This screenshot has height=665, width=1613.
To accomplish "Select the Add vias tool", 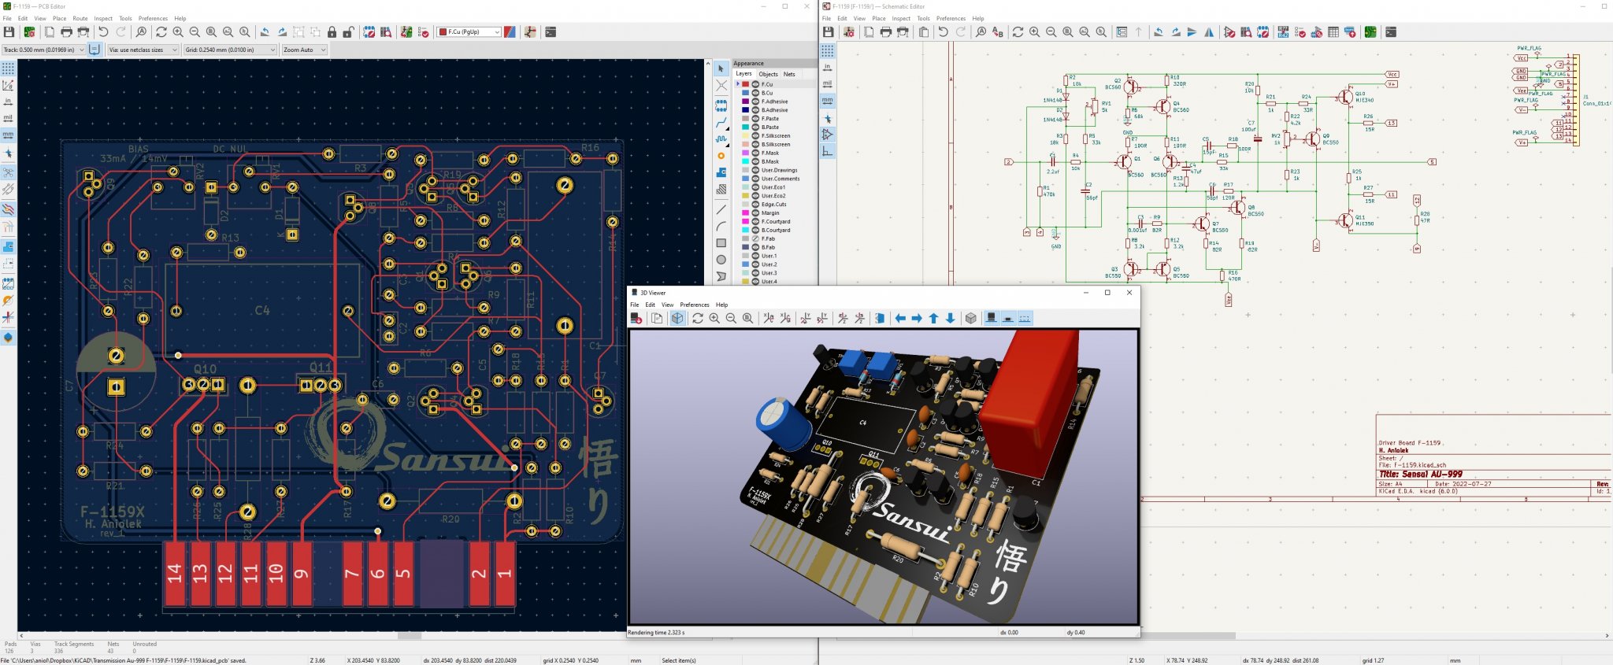I will [721, 156].
